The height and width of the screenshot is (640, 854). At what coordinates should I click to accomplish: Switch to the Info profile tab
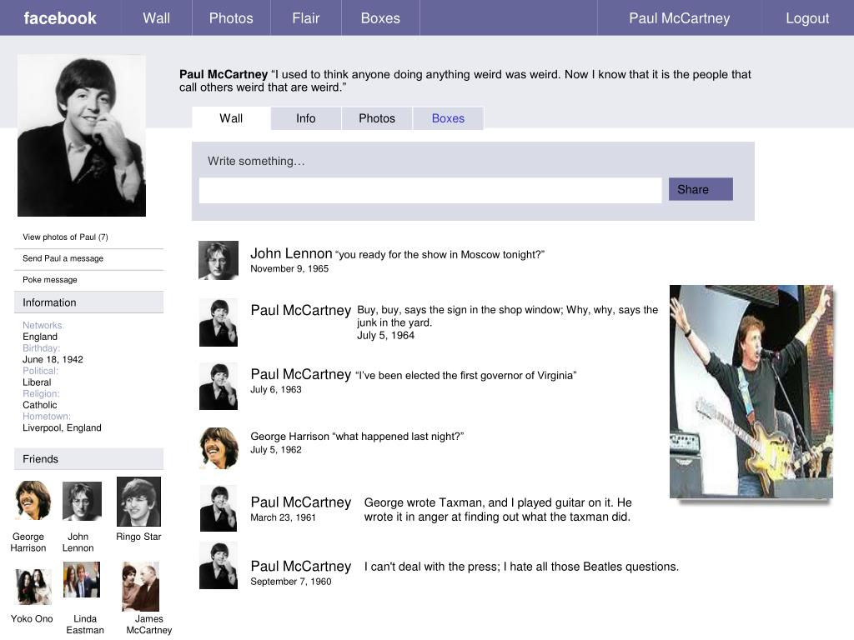306,118
